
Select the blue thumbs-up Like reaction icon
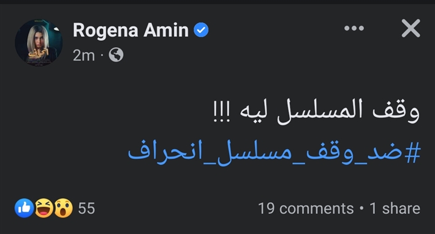tap(24, 208)
